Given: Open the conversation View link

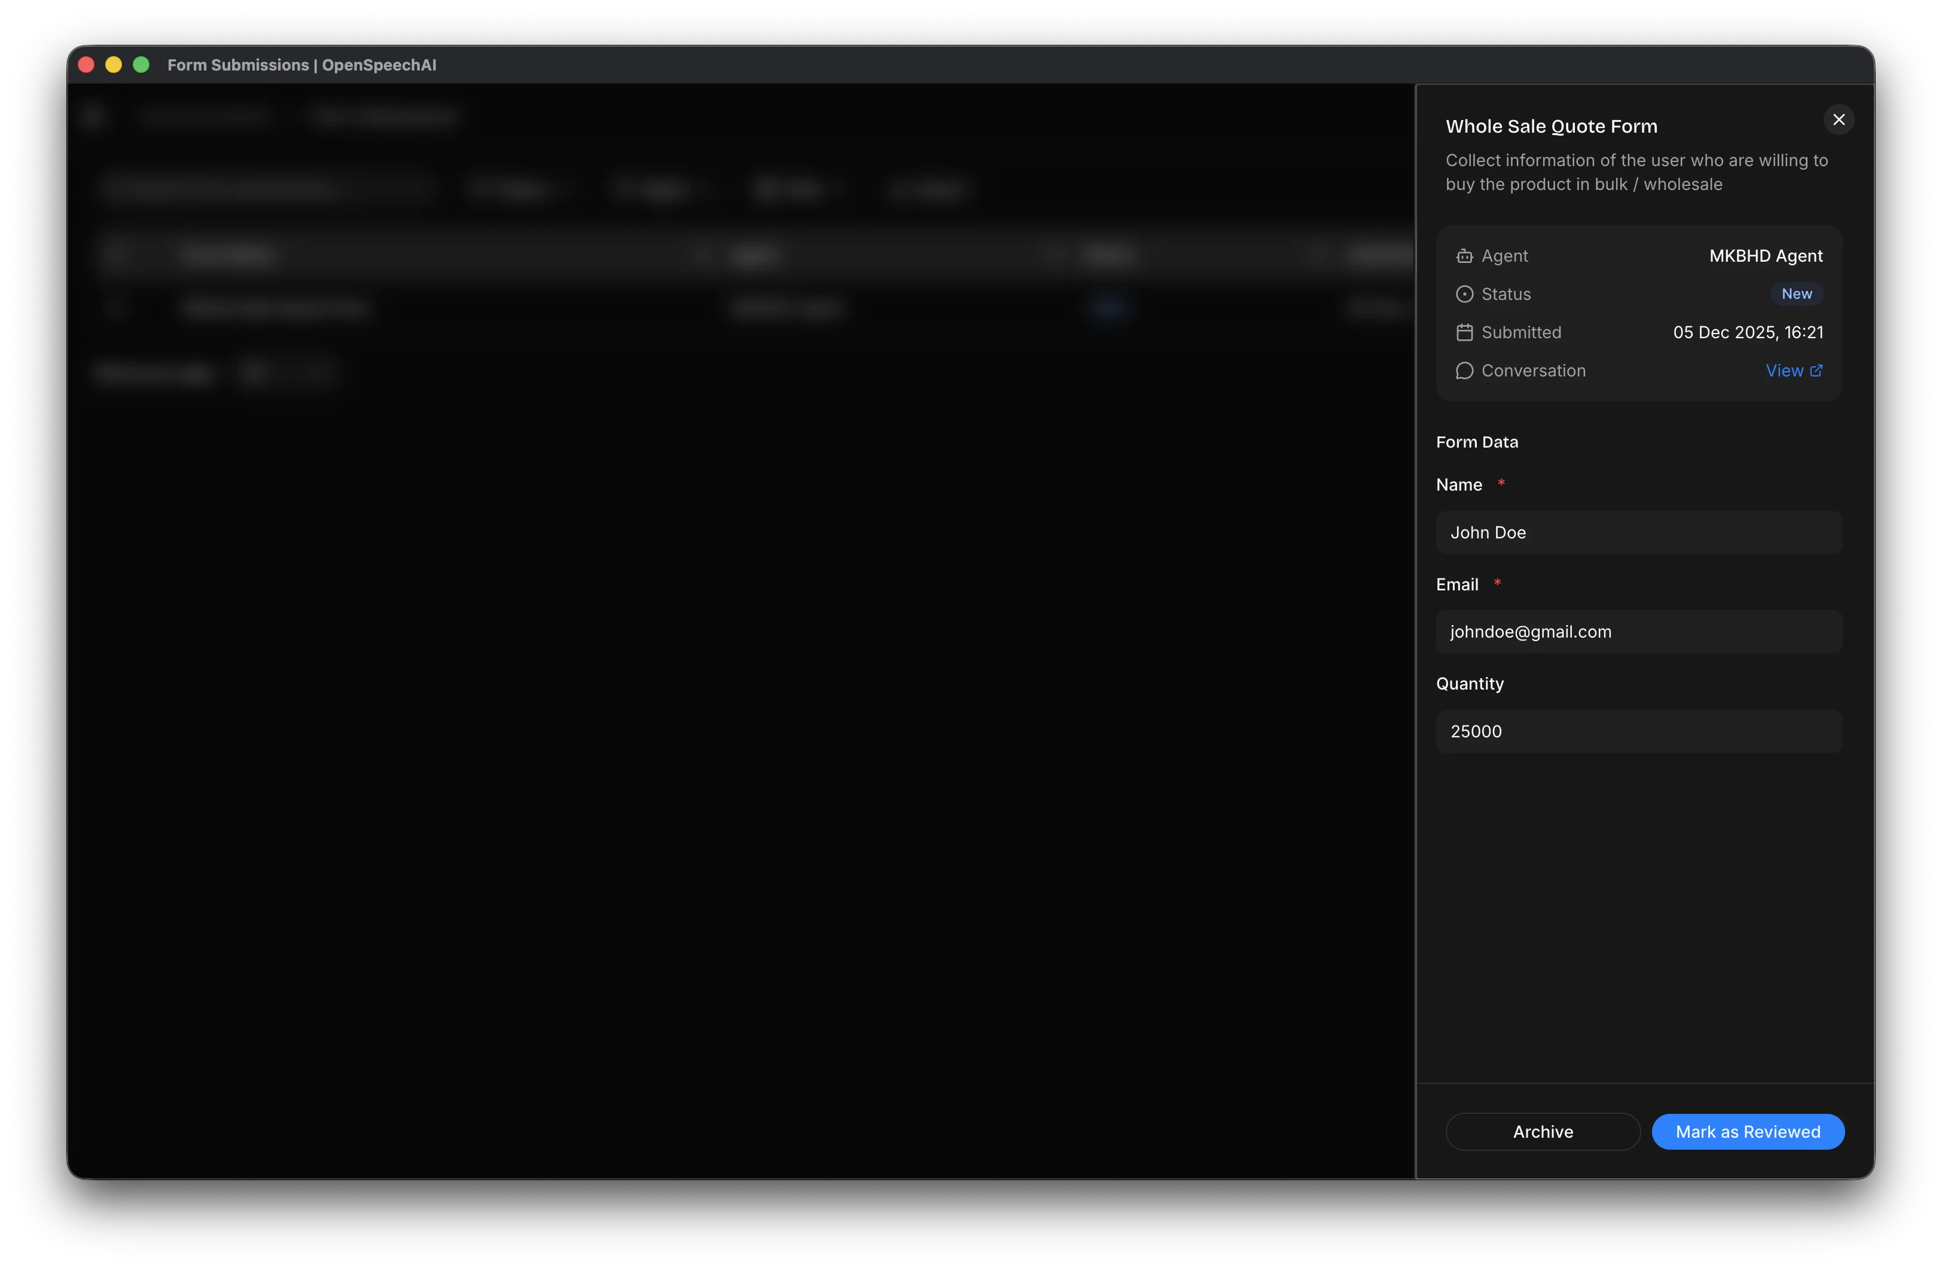Looking at the screenshot, I should (1794, 370).
